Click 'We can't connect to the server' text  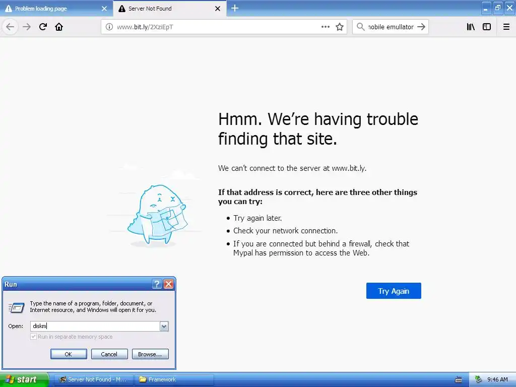(292, 168)
